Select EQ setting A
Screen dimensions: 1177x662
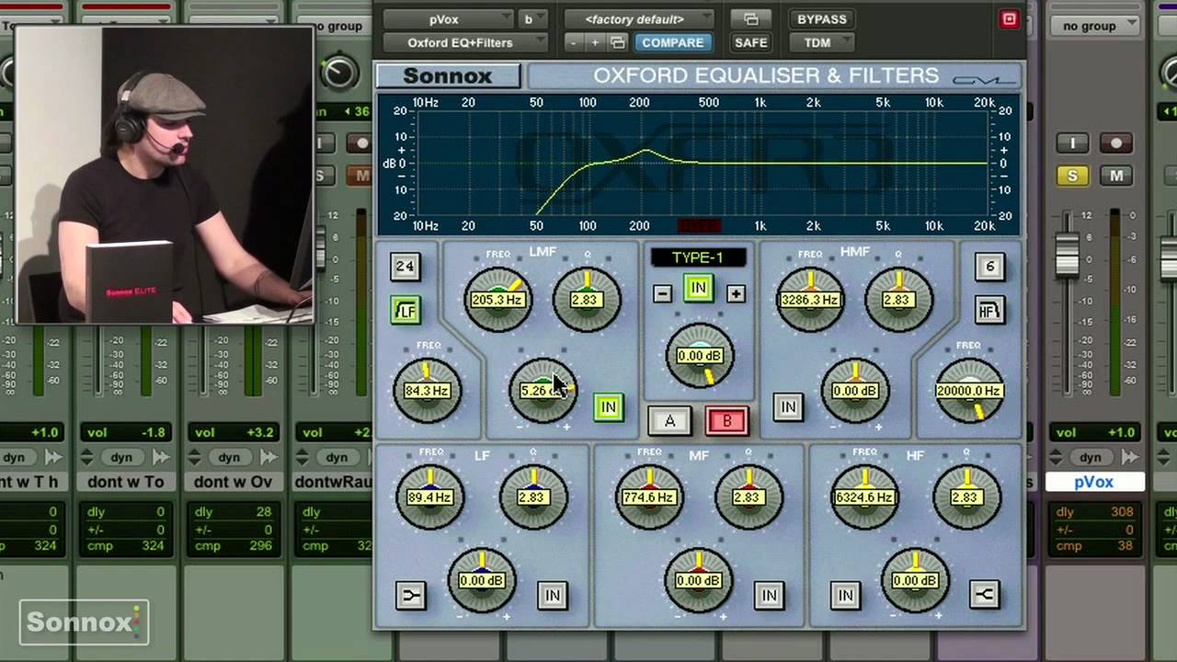[669, 421]
